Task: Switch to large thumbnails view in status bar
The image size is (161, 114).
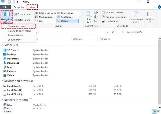Action: [x=159, y=111]
